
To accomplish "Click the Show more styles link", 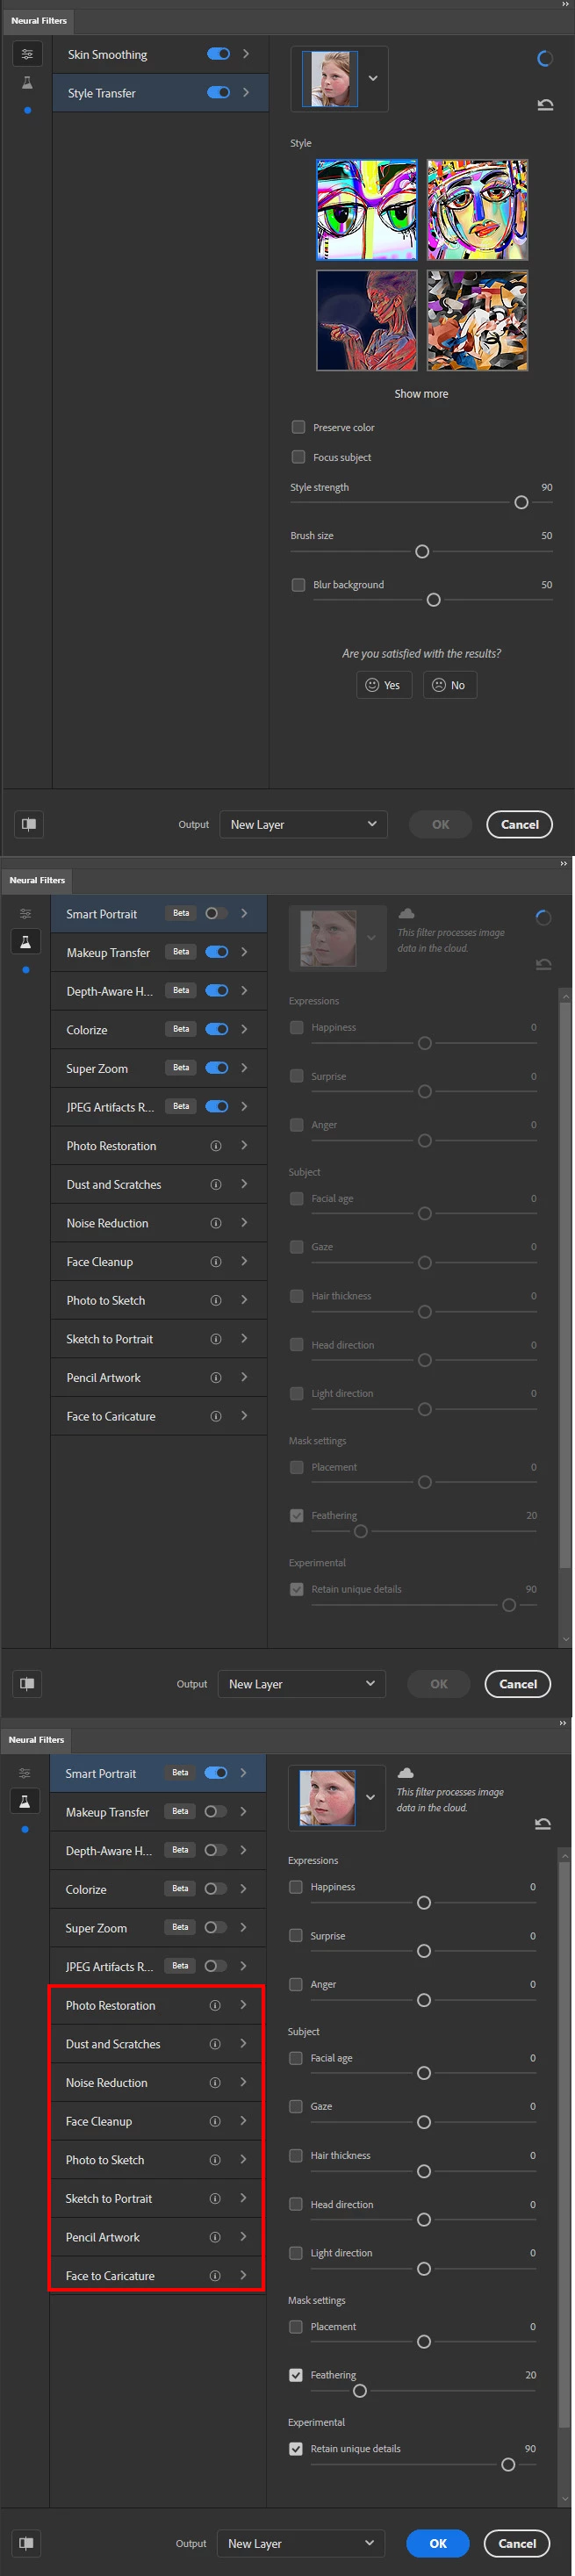I will (x=421, y=394).
